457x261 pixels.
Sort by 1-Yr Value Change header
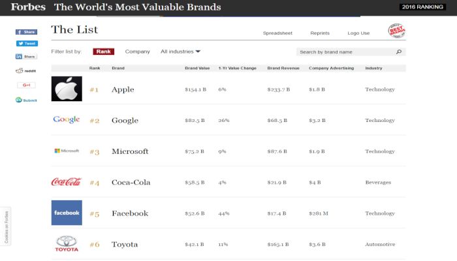[x=237, y=68]
